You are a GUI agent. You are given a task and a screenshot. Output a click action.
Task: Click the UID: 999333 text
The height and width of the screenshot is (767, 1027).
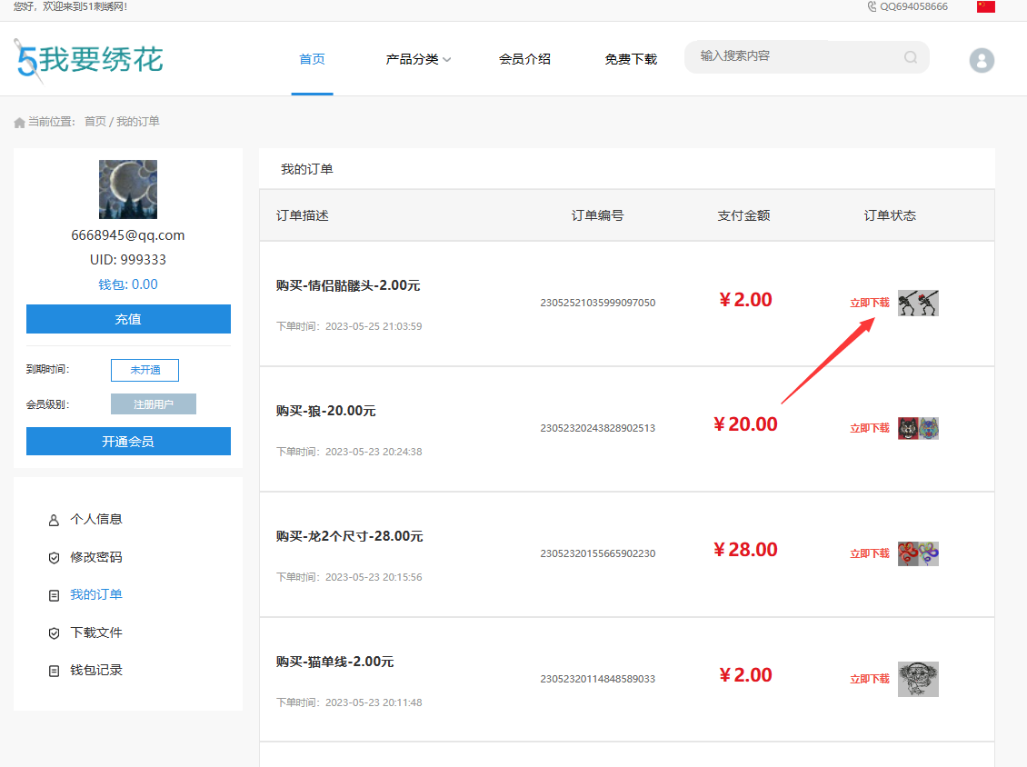click(128, 259)
